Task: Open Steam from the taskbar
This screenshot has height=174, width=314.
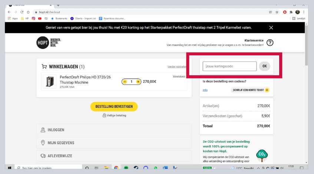Action: click(136, 168)
